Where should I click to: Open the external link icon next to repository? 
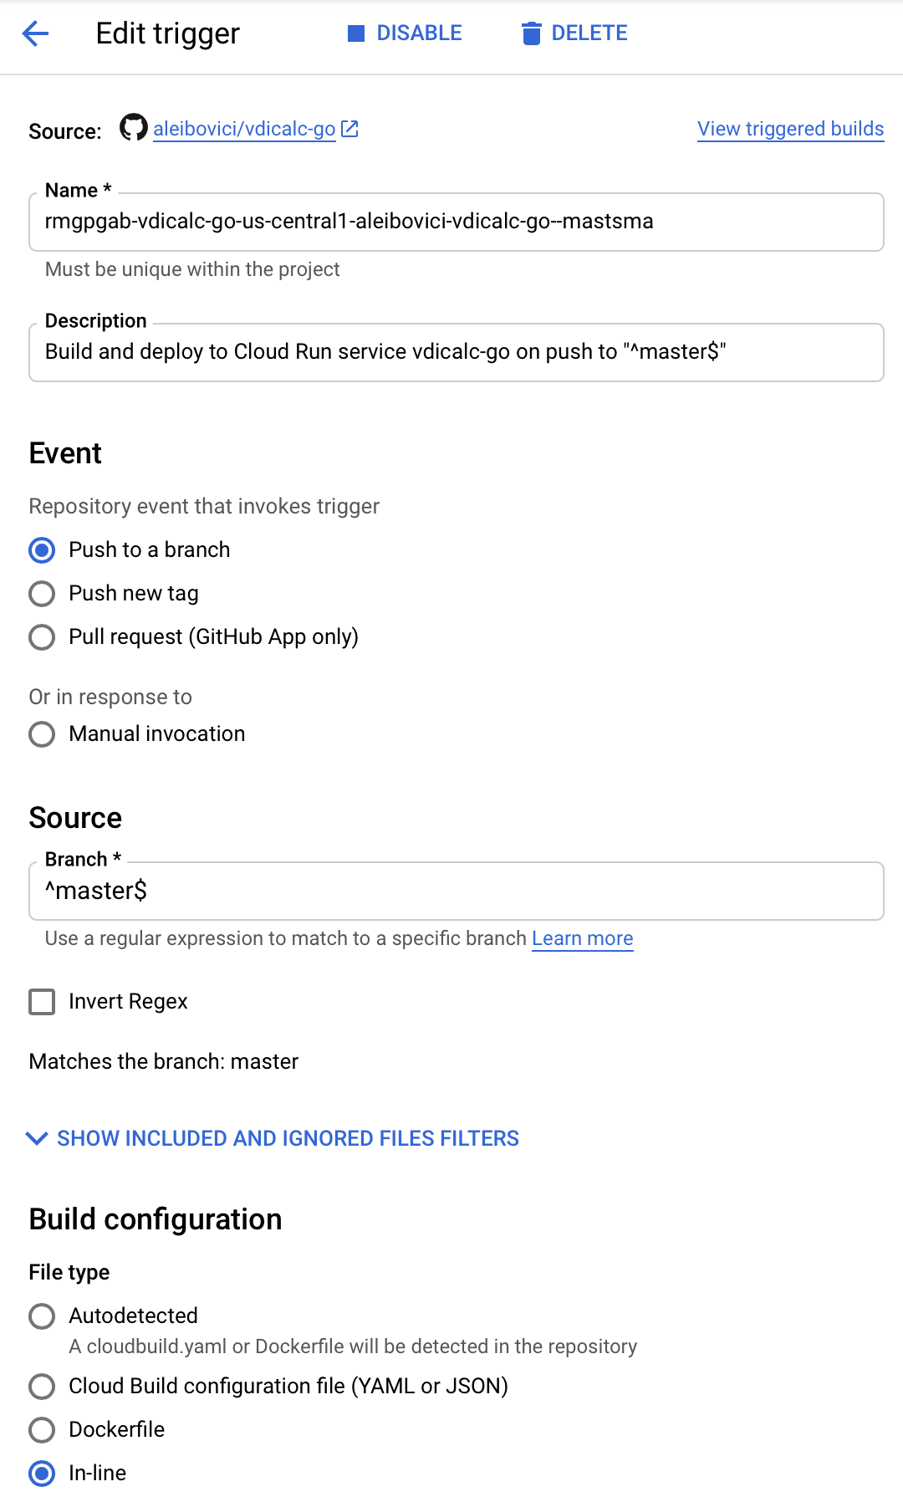pyautogui.click(x=350, y=129)
